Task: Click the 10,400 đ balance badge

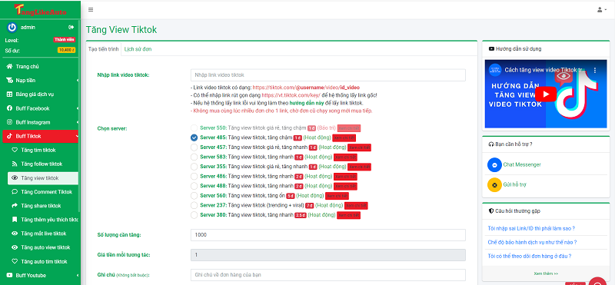Action: pos(66,50)
